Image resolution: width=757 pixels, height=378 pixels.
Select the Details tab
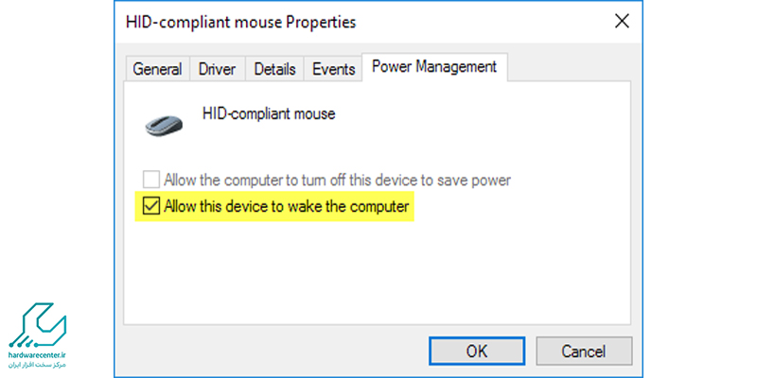pyautogui.click(x=274, y=69)
